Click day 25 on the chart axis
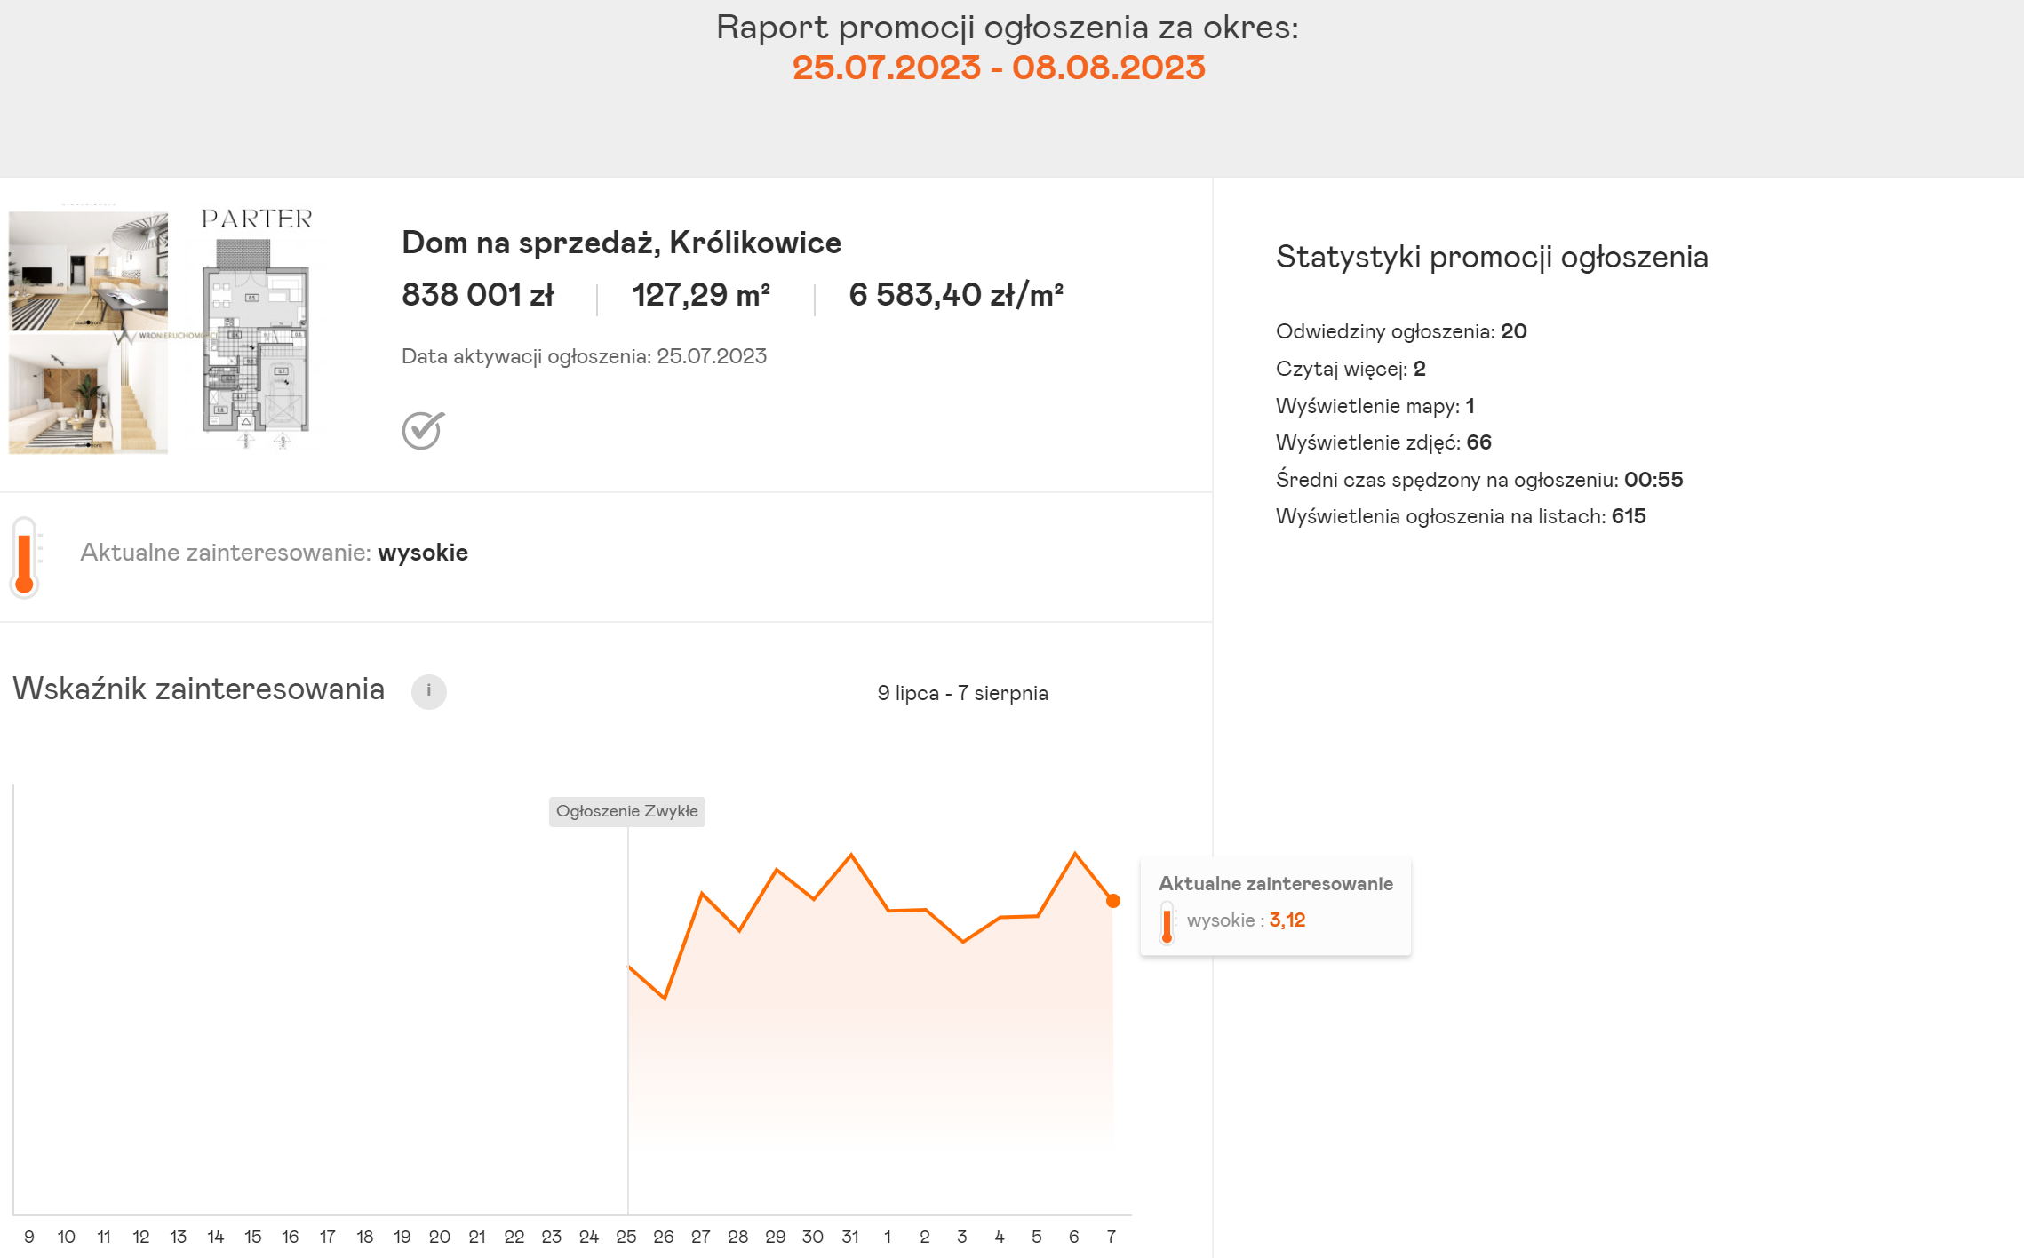2024x1258 pixels. (626, 1237)
